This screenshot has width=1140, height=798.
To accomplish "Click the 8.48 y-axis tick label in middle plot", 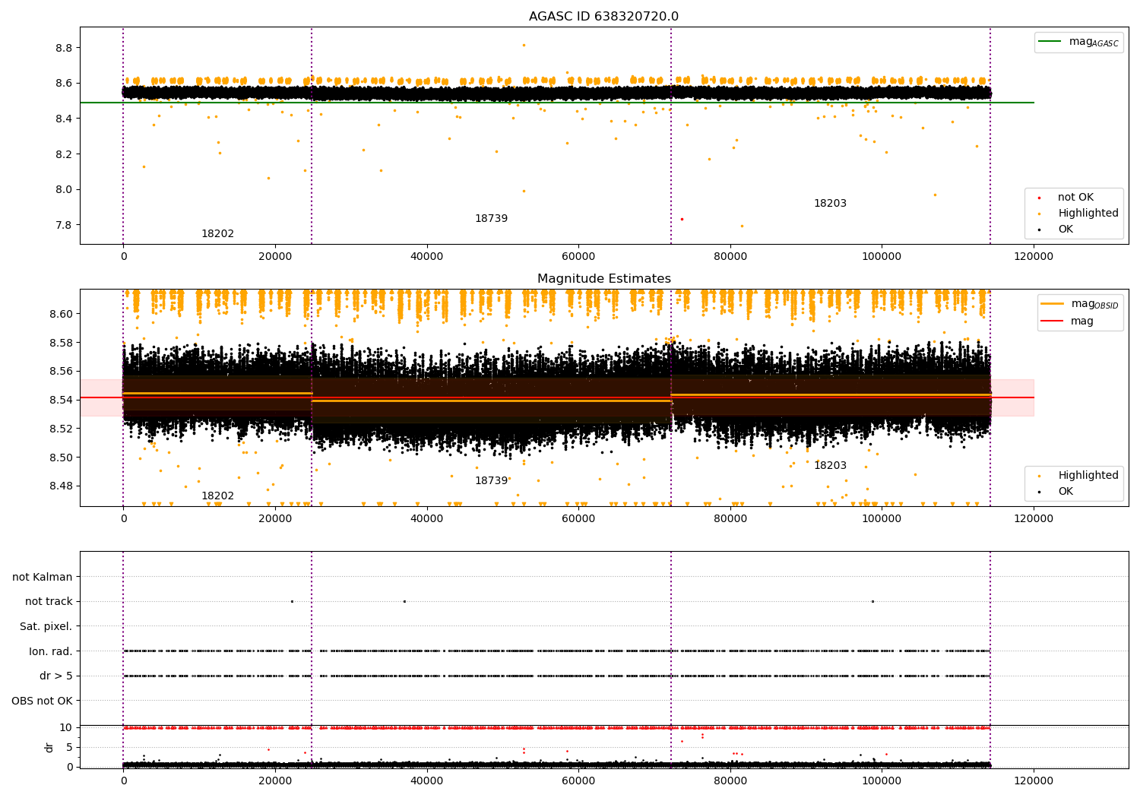I will tap(61, 486).
